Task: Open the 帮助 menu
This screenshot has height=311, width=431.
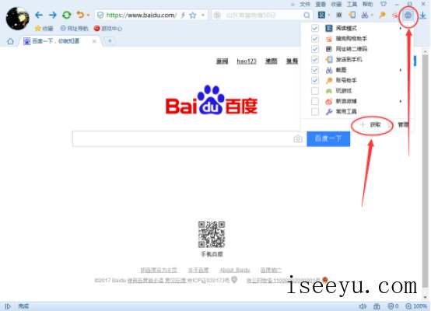Action: 367,4
